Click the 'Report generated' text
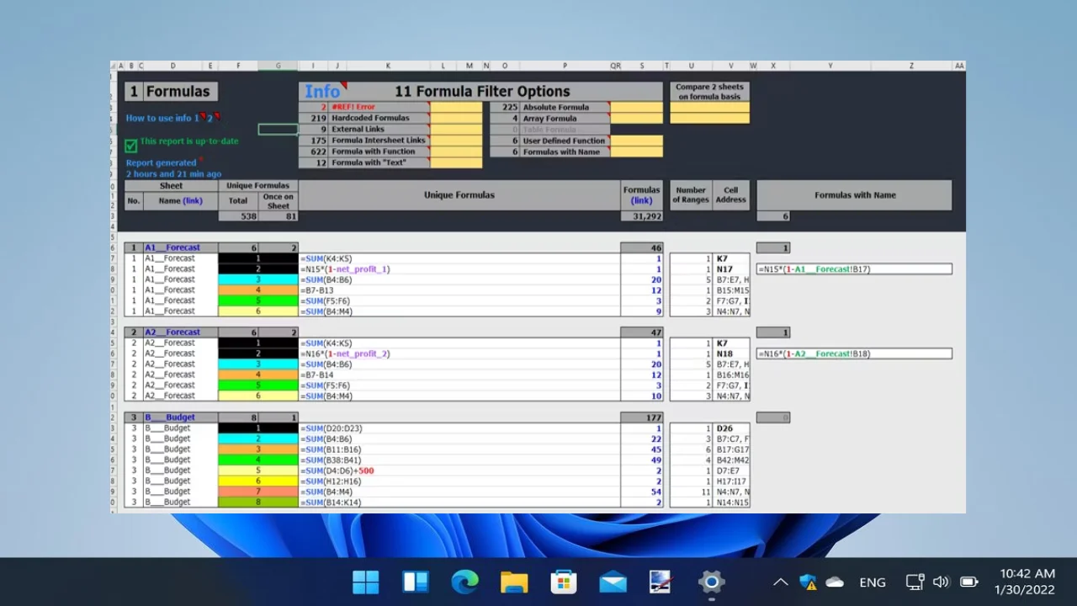Viewport: 1077px width, 606px height. point(161,163)
